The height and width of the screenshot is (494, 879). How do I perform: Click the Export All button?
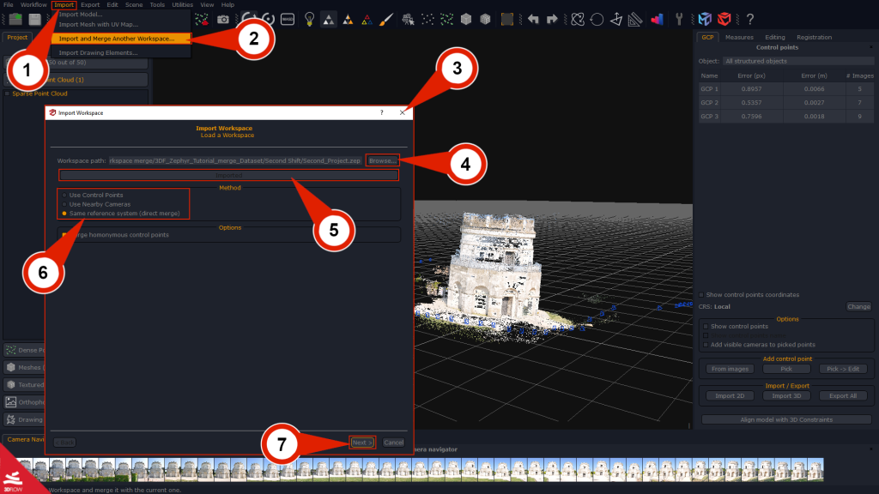(843, 395)
